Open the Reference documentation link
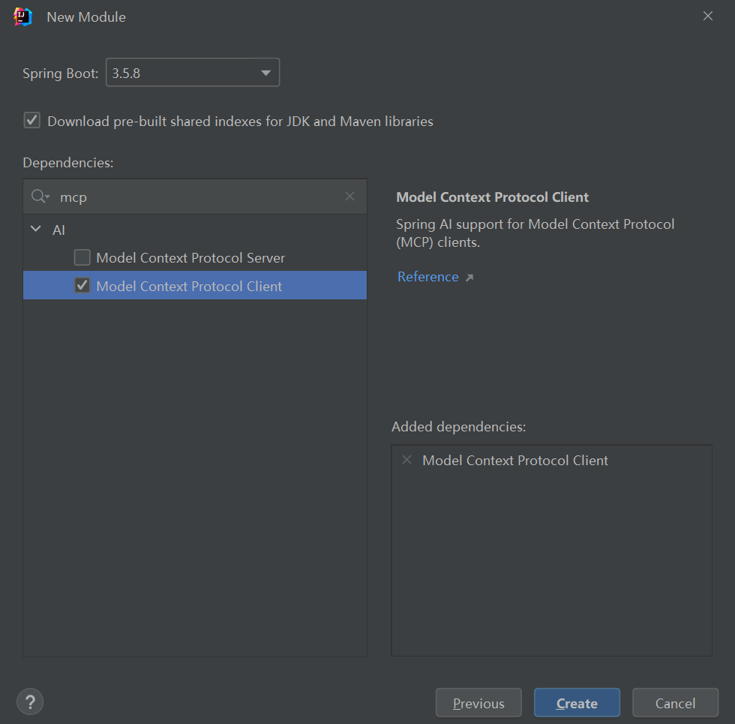 [x=427, y=277]
